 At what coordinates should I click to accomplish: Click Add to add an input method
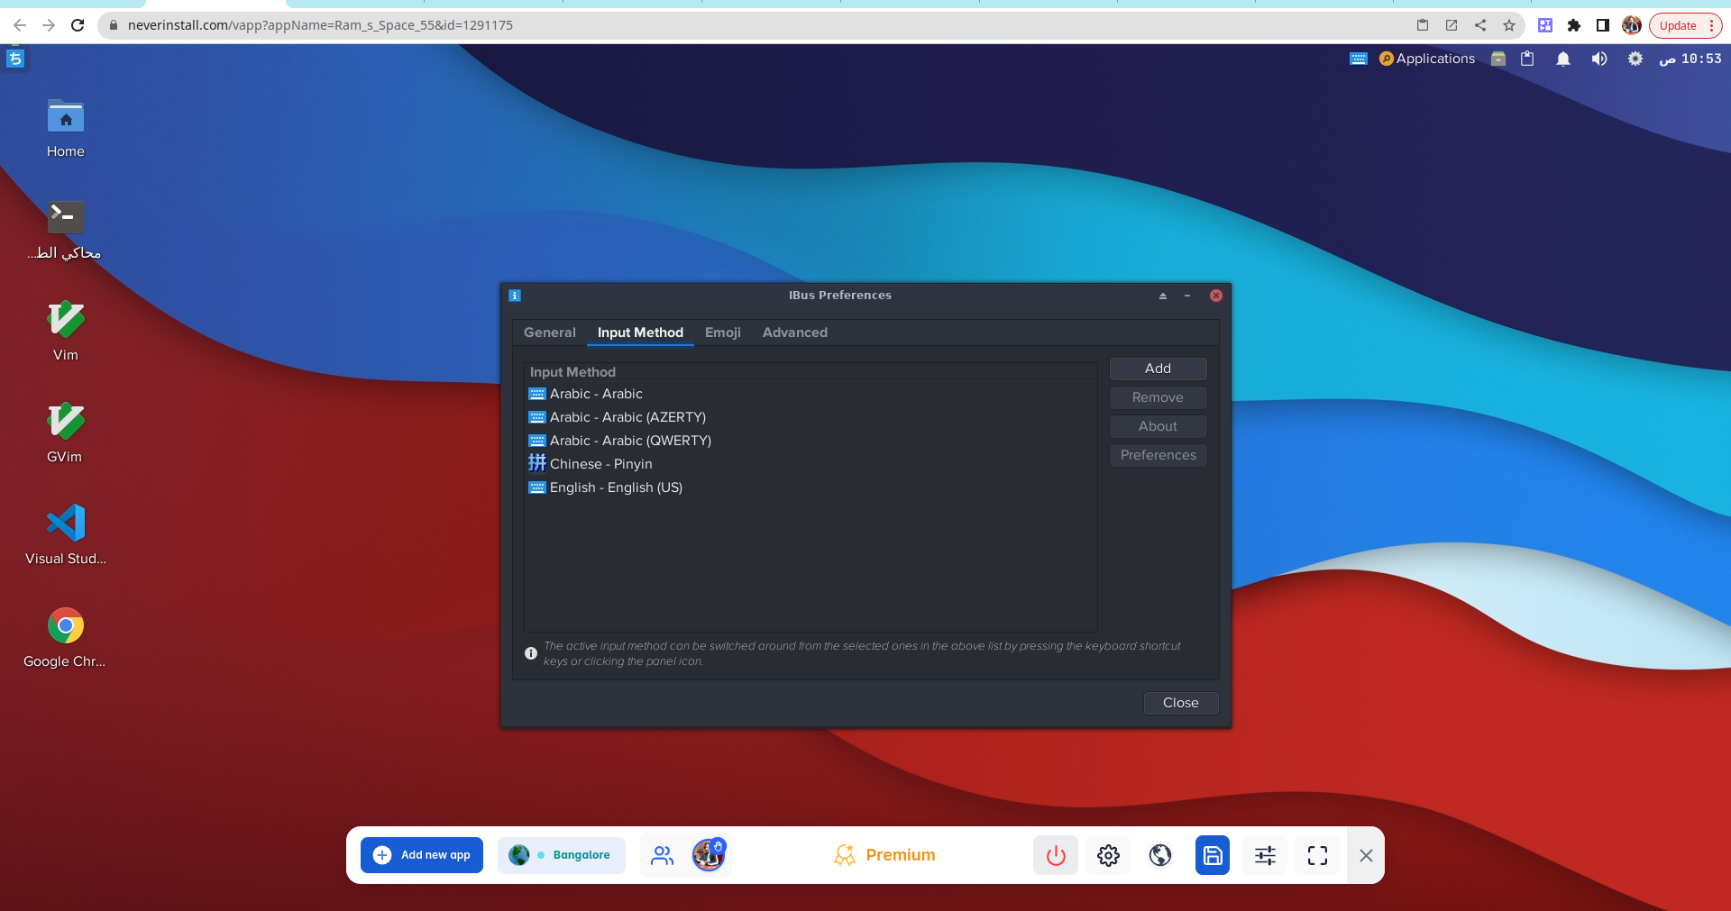point(1158,369)
